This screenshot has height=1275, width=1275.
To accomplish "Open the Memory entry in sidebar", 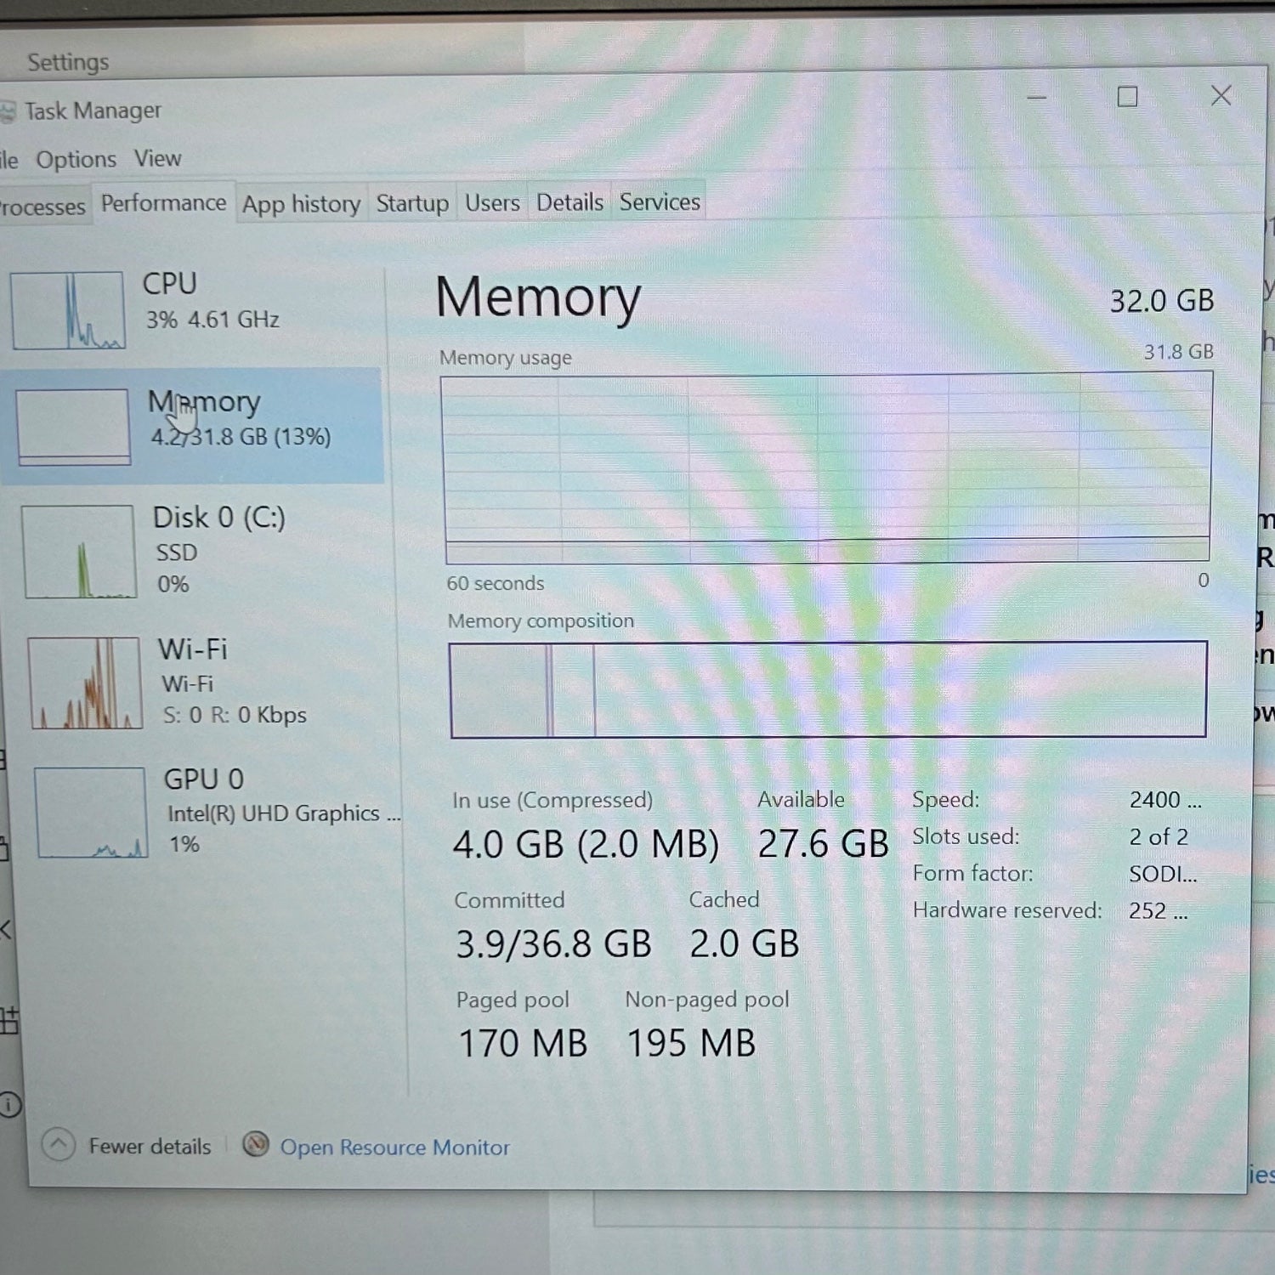I will pos(192,425).
